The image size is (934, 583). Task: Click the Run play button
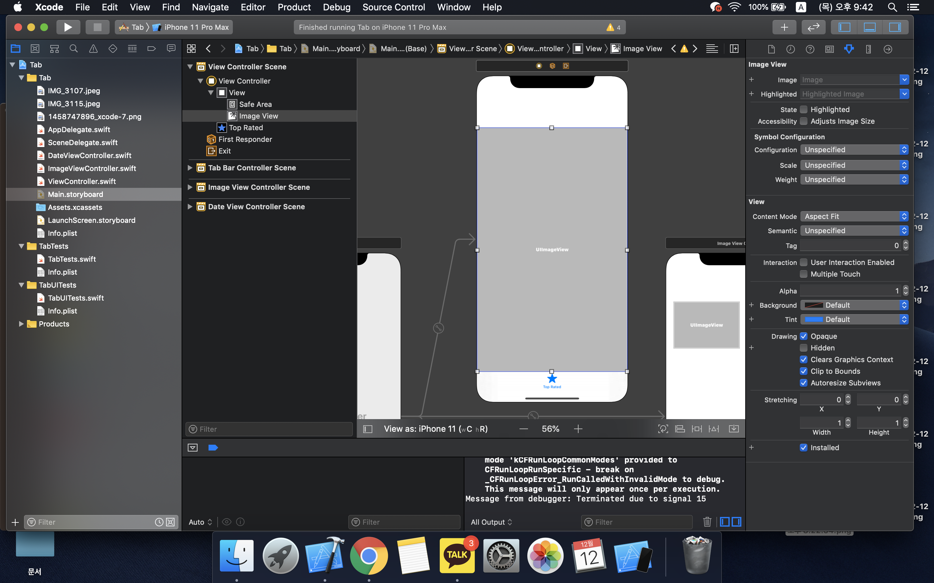click(x=68, y=28)
